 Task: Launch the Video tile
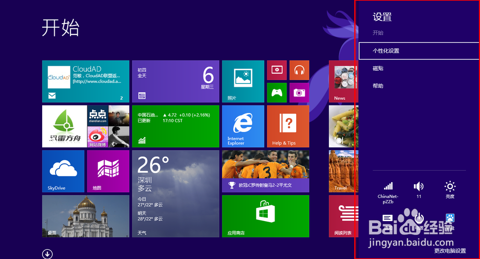pyautogui.click(x=277, y=70)
